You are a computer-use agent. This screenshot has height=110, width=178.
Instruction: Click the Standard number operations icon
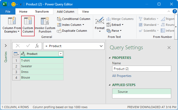(x=141, y=25)
